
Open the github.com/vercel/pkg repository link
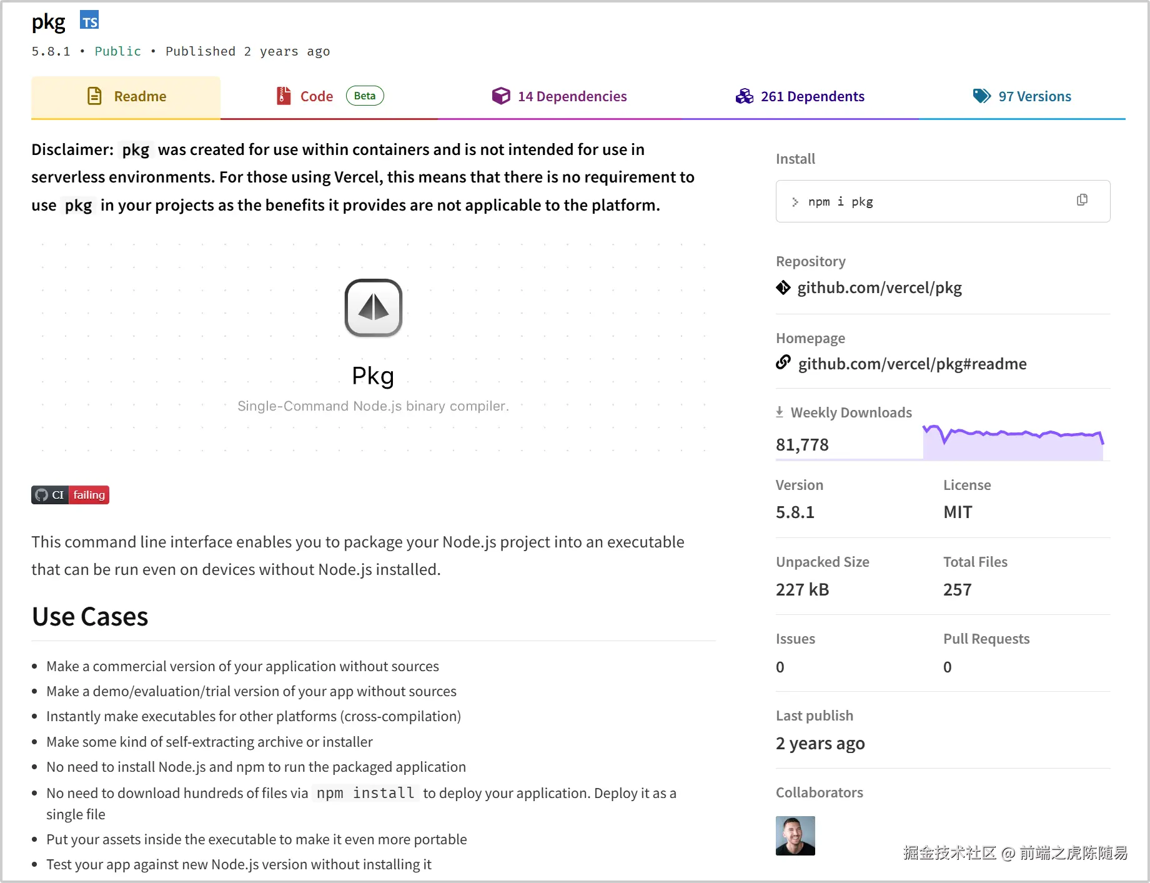pos(879,287)
